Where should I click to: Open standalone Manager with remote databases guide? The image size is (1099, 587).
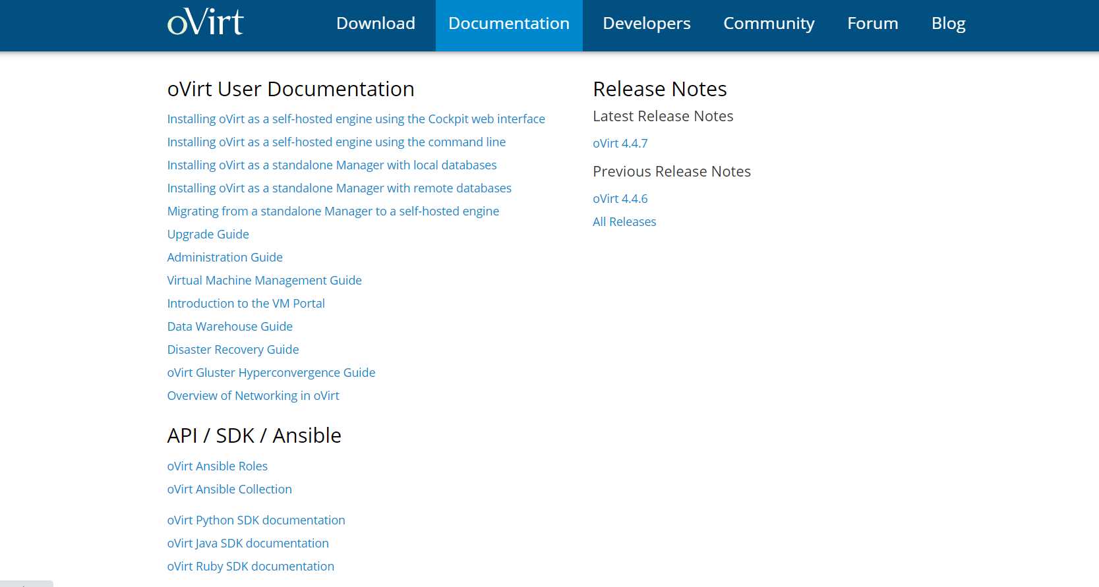339,188
